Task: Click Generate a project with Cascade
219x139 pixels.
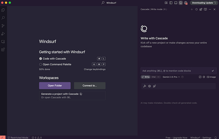Action: pos(72,95)
